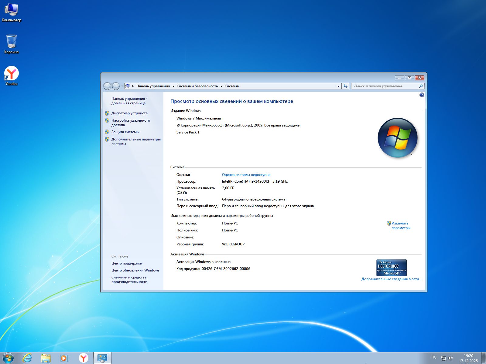The height and width of the screenshot is (364, 486).
Task: Select Защита системы in sidebar
Action: point(125,132)
